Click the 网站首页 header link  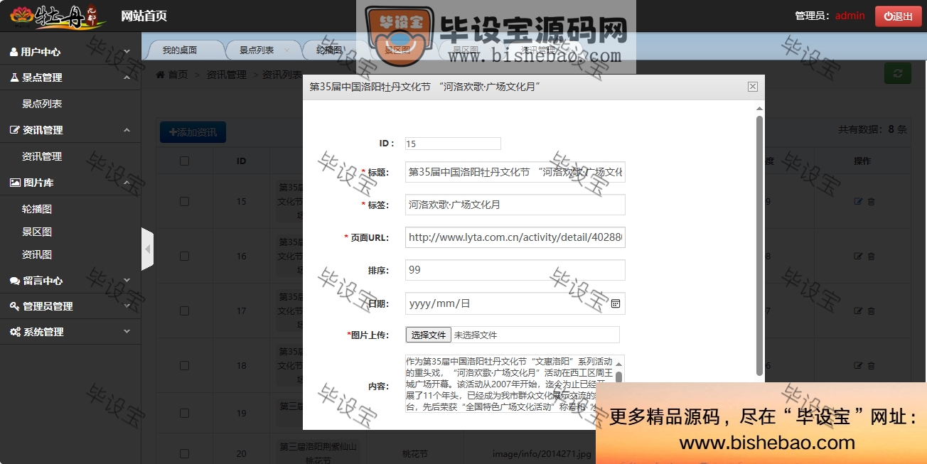click(144, 16)
